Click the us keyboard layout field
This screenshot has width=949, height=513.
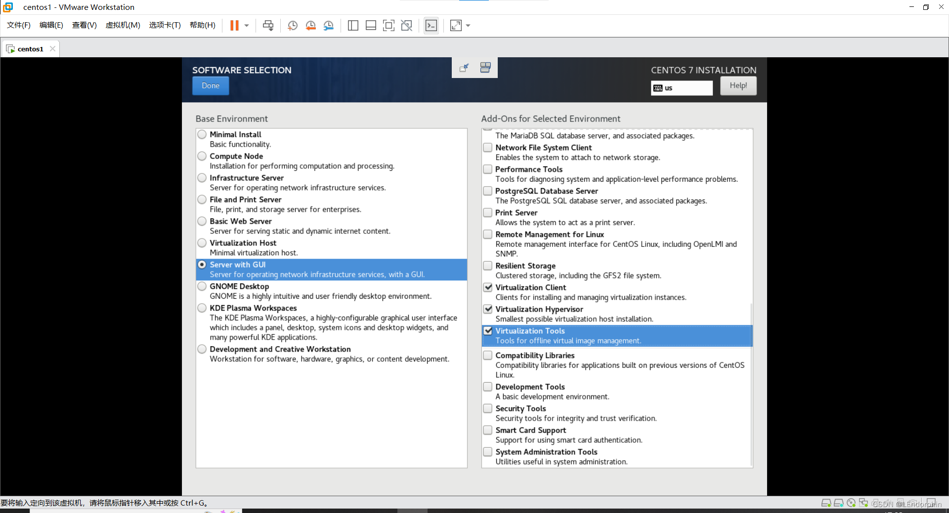[x=682, y=88]
